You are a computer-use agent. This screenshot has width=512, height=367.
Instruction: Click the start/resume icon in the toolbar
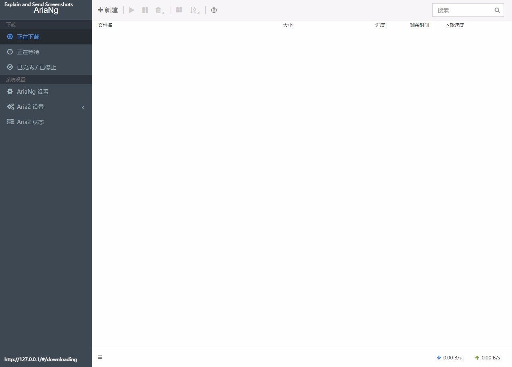pos(132,10)
